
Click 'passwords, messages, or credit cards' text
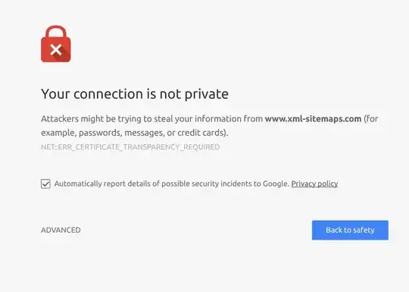(x=151, y=133)
